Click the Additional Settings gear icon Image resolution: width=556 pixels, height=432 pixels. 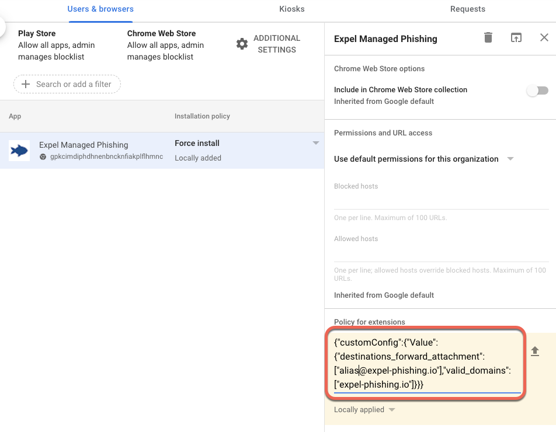click(x=242, y=44)
